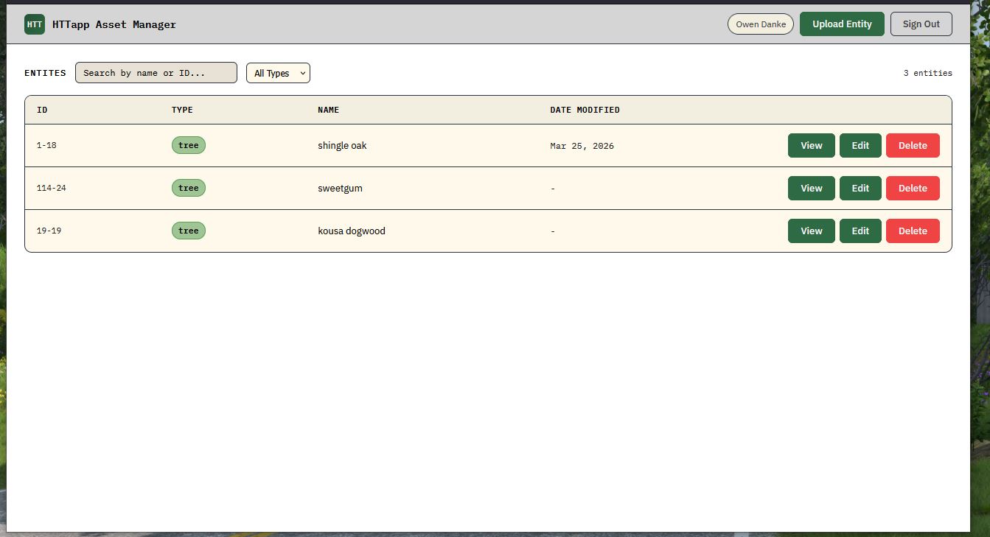
Task: Click the tree tag on shingle oak row
Action: pyautogui.click(x=189, y=146)
